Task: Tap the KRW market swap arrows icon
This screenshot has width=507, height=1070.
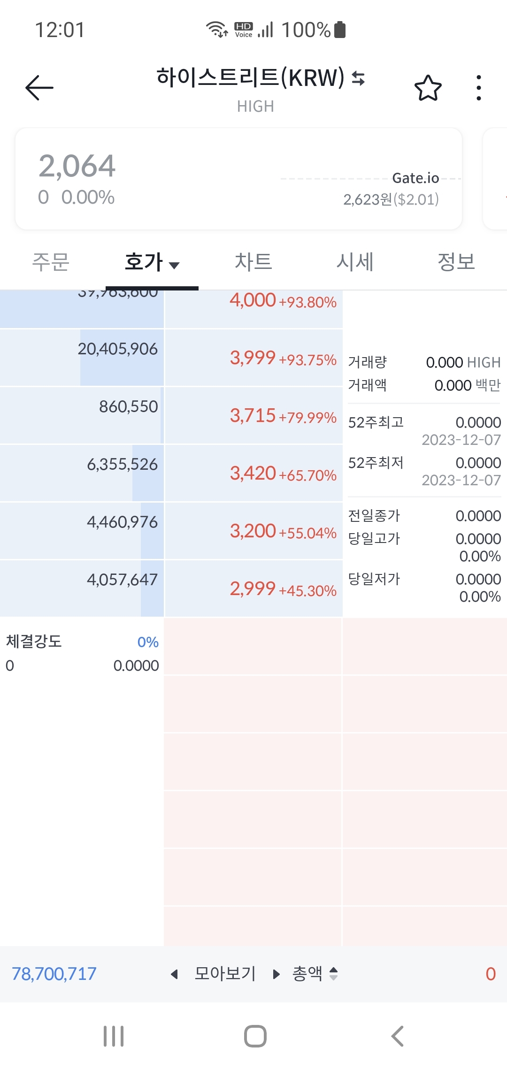Action: tap(359, 78)
